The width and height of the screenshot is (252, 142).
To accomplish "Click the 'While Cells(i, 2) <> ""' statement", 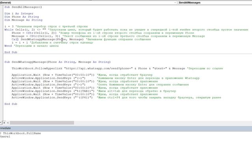I will click(x=25, y=30).
